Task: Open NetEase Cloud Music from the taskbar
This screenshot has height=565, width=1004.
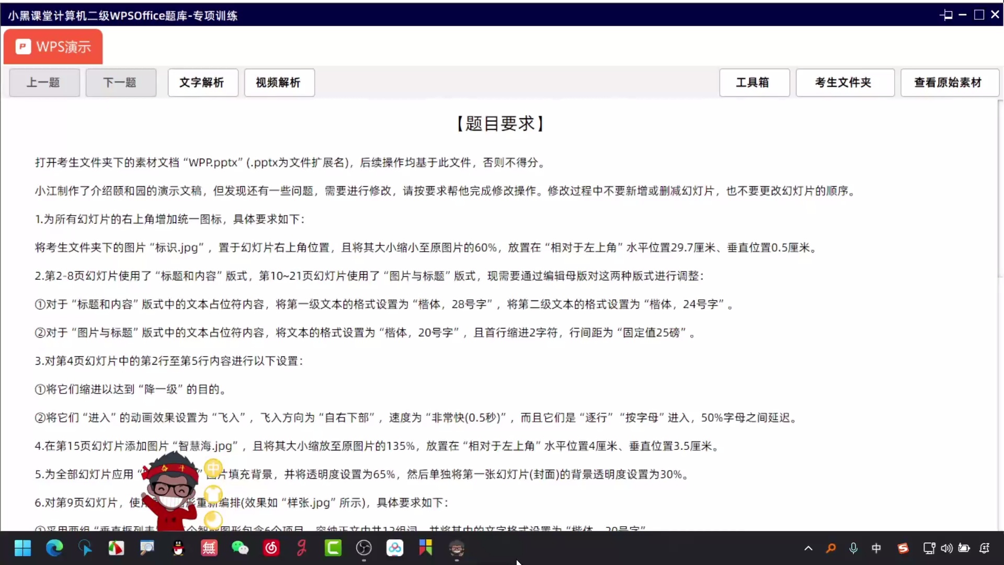Action: point(271,548)
